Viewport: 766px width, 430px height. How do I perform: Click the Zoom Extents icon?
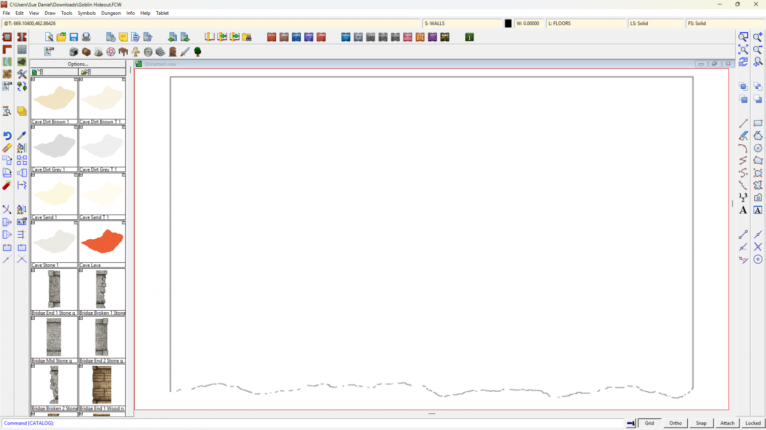tap(743, 49)
